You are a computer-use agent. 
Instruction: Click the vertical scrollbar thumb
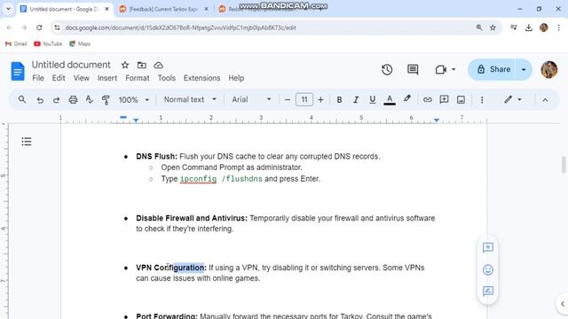point(564,165)
